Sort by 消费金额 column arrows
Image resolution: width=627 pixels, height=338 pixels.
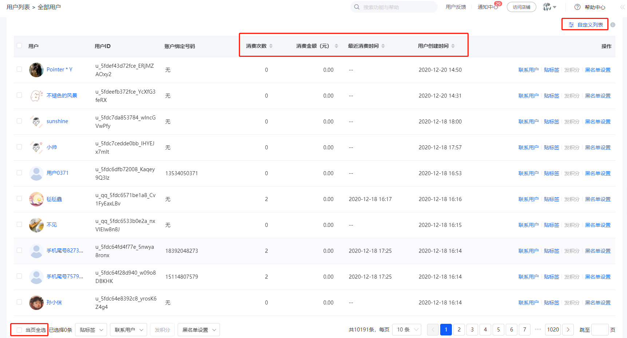[x=336, y=46]
